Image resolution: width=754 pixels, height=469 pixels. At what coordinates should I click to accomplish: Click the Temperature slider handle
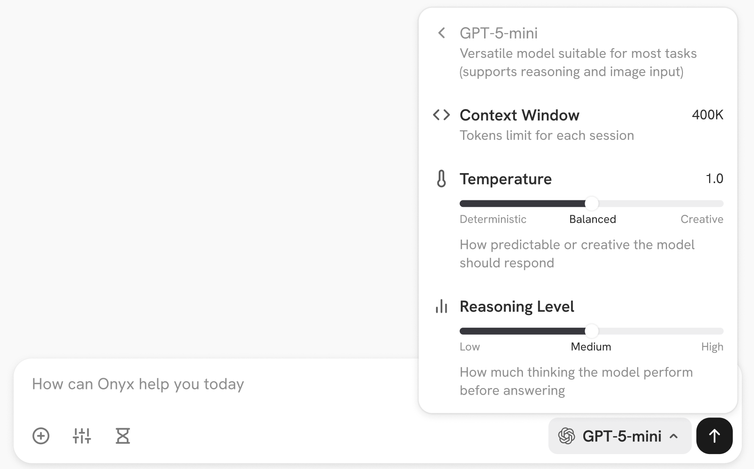pyautogui.click(x=592, y=204)
